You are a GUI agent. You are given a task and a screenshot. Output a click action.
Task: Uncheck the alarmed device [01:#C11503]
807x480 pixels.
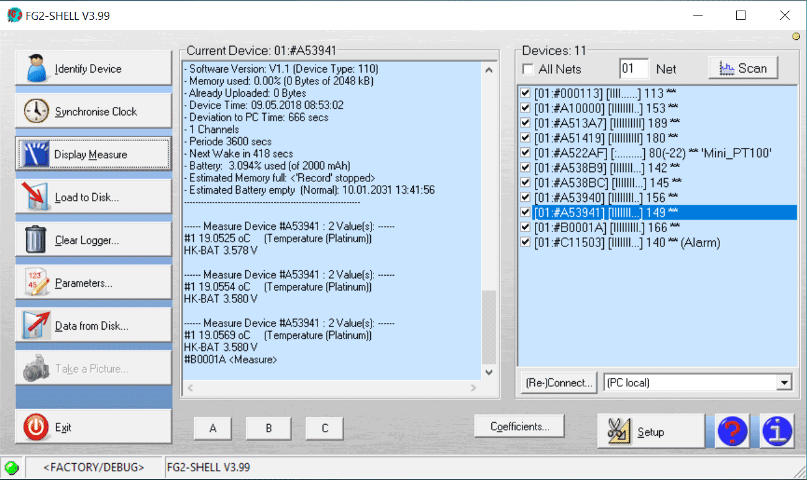[525, 242]
